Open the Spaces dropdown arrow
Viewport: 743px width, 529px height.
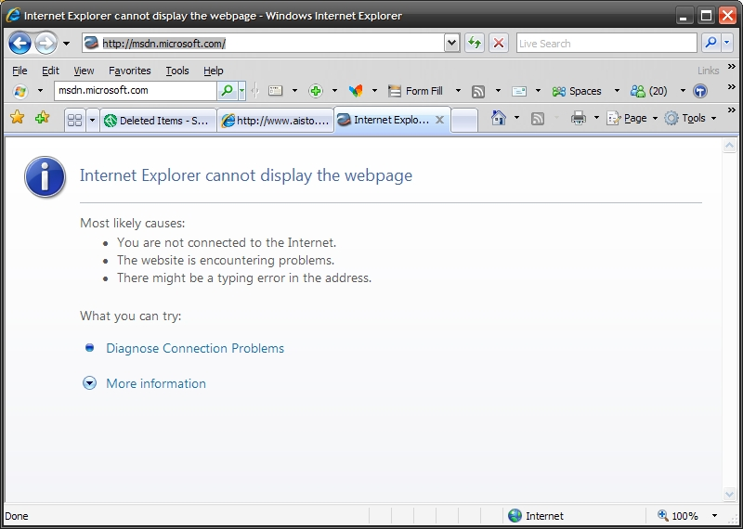[617, 91]
